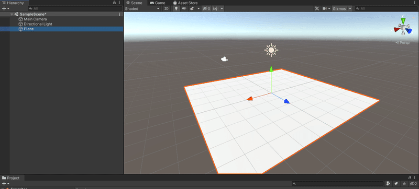Click the green Y axis cone on orientation gizmo
The width and height of the screenshot is (419, 189).
click(x=403, y=20)
